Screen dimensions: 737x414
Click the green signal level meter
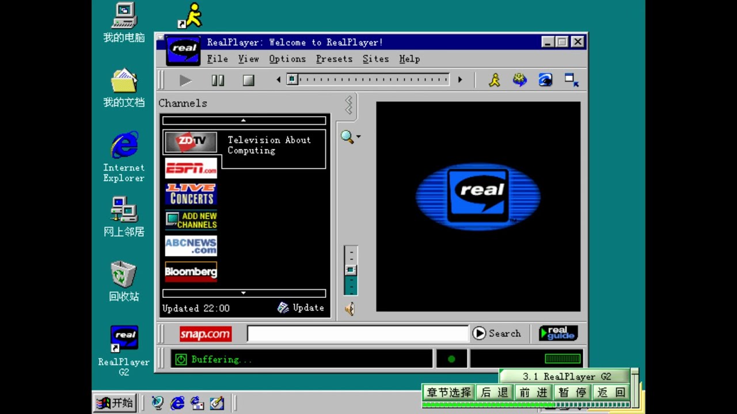(x=563, y=359)
